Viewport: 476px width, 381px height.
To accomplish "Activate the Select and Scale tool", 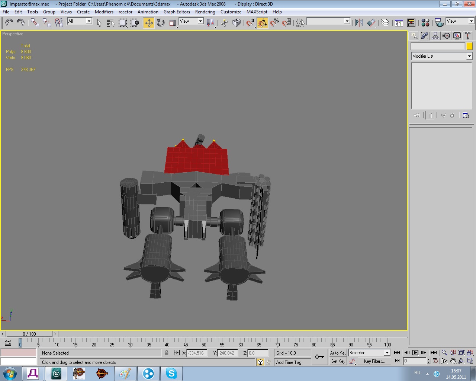I will point(173,23).
